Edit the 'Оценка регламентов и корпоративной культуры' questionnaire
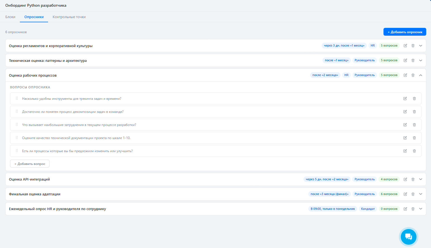Screen dimensions: 431x248 405,46
